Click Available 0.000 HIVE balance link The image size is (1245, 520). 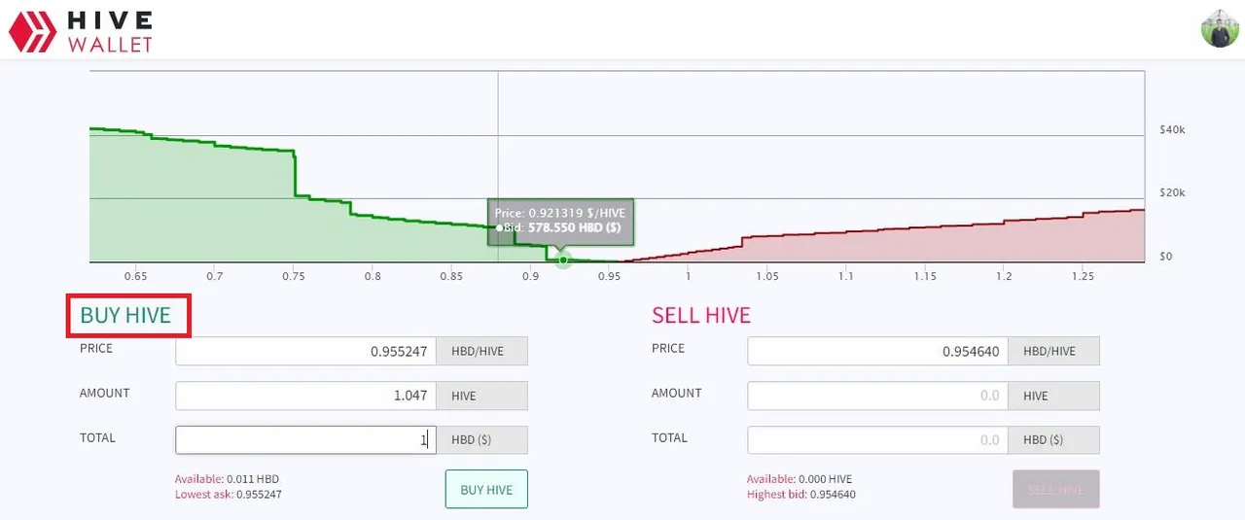(800, 479)
